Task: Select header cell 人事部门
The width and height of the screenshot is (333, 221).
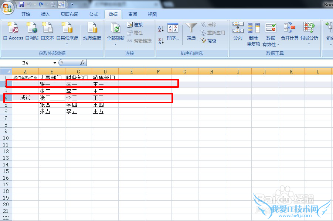Action: [x=52, y=77]
